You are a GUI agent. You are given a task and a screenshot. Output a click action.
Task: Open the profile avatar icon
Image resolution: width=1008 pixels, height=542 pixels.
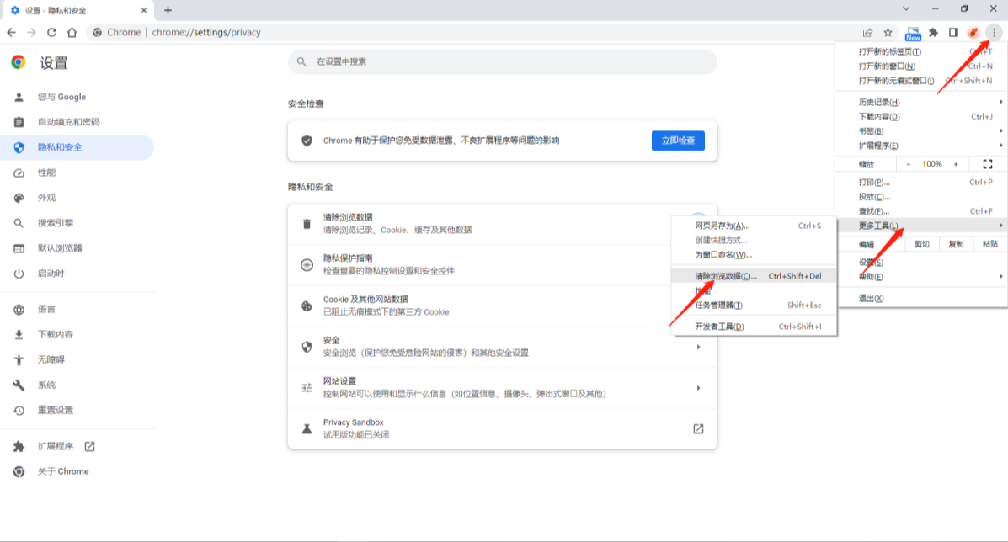point(973,32)
